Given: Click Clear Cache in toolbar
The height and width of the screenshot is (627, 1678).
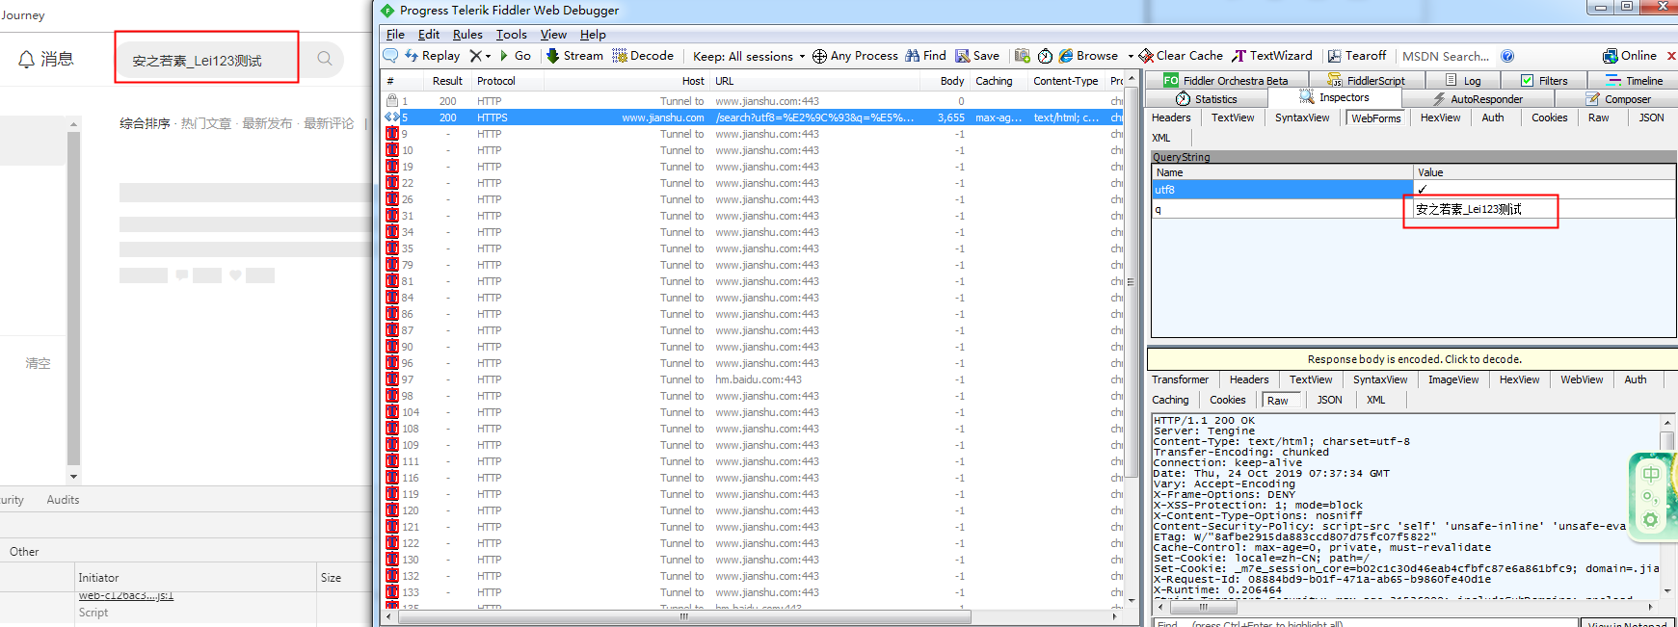Looking at the screenshot, I should tap(1181, 56).
